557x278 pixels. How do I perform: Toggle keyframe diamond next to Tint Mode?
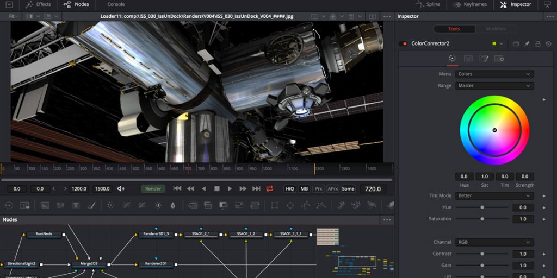(544, 195)
